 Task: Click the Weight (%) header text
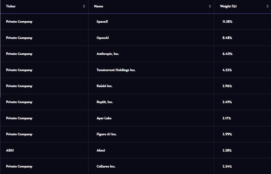pyautogui.click(x=228, y=6)
